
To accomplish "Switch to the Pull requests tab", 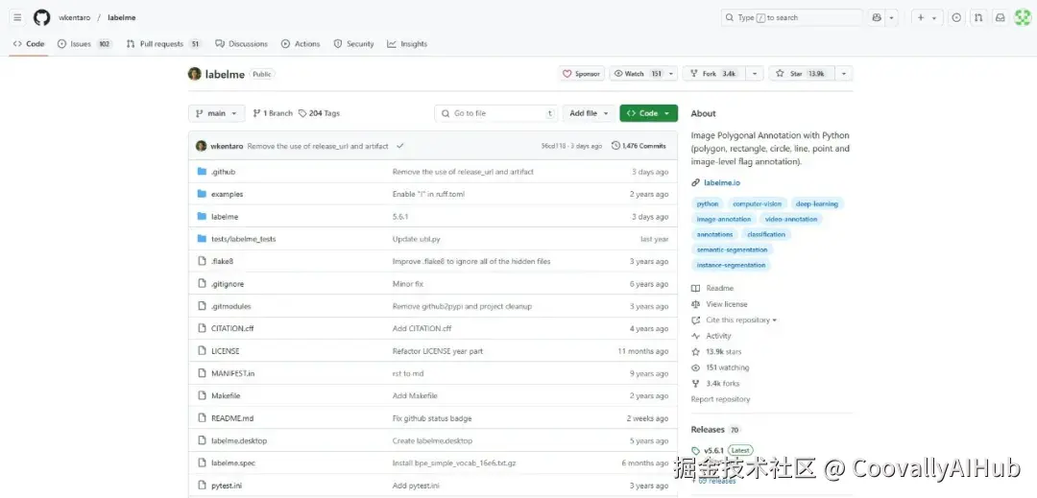I will pyautogui.click(x=163, y=44).
